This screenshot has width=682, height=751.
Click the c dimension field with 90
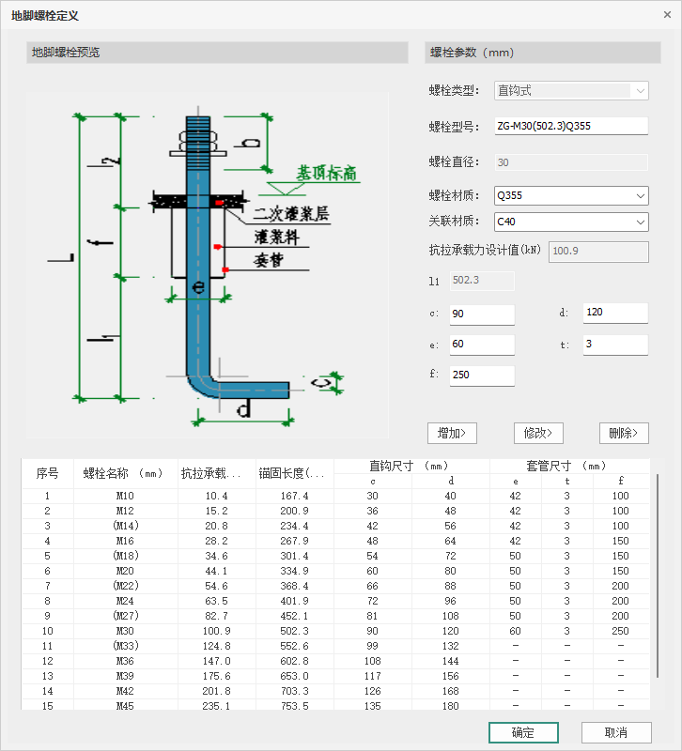click(x=482, y=314)
